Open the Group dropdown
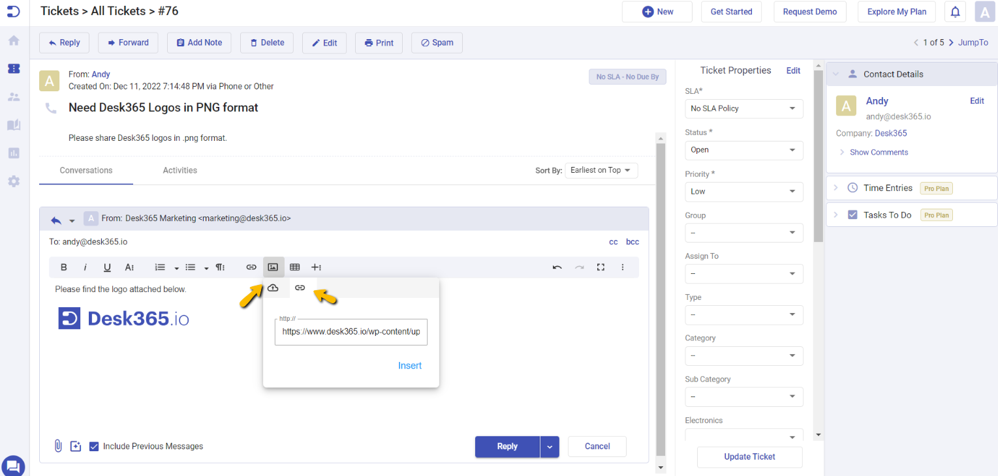 pos(744,233)
